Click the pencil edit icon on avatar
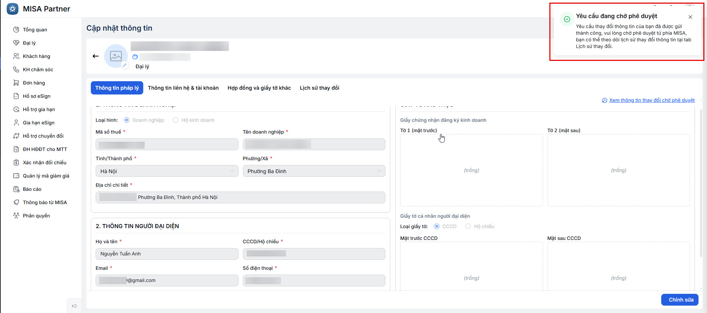This screenshot has width=707, height=313. click(125, 65)
